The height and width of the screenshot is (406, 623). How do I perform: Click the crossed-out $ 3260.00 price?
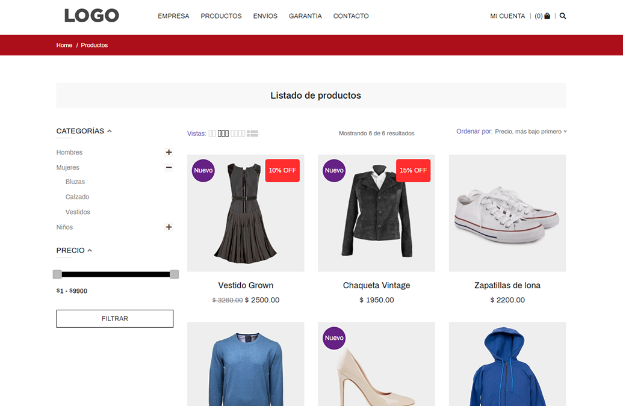coord(228,300)
